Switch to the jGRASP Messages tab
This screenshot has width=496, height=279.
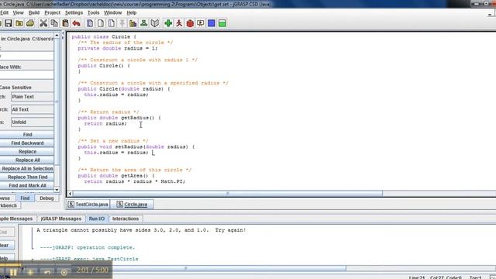60,219
